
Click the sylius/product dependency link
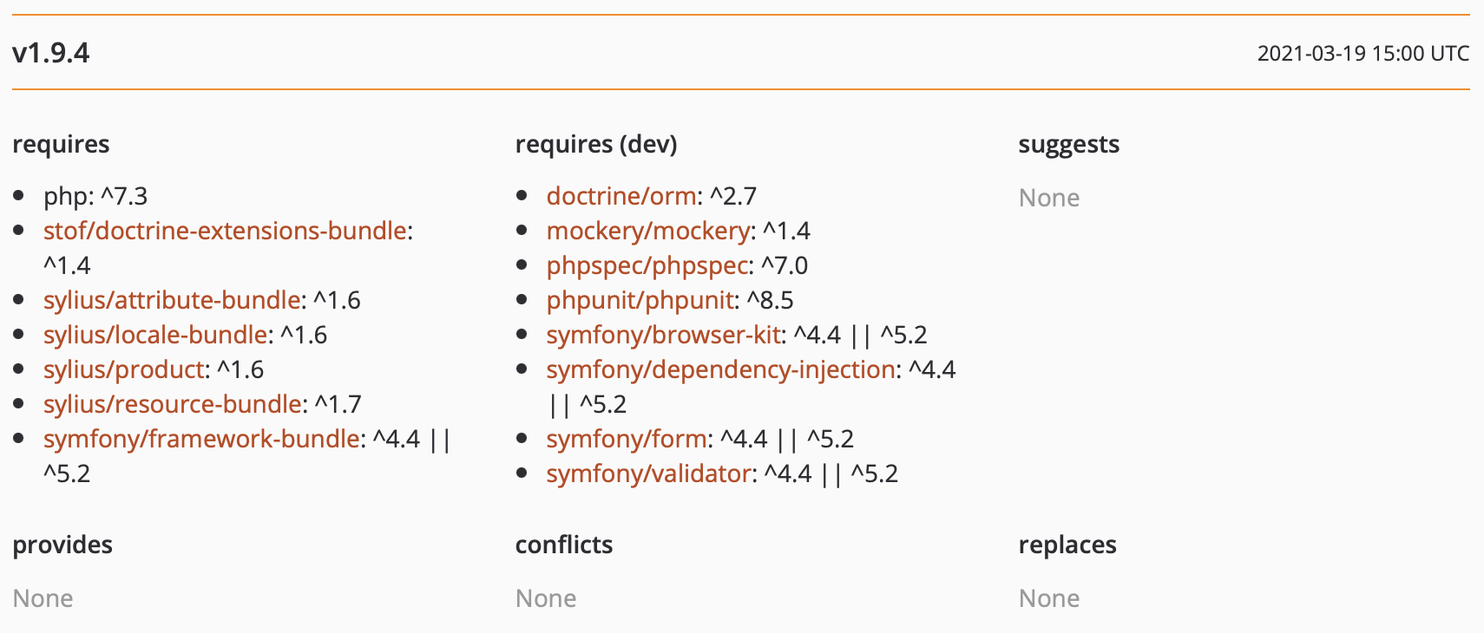124,369
